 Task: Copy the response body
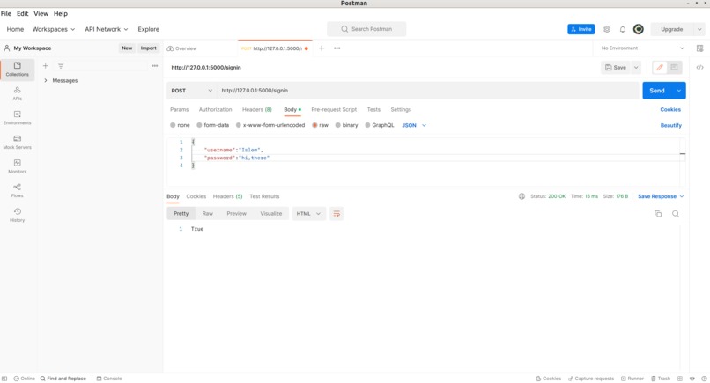tap(658, 214)
